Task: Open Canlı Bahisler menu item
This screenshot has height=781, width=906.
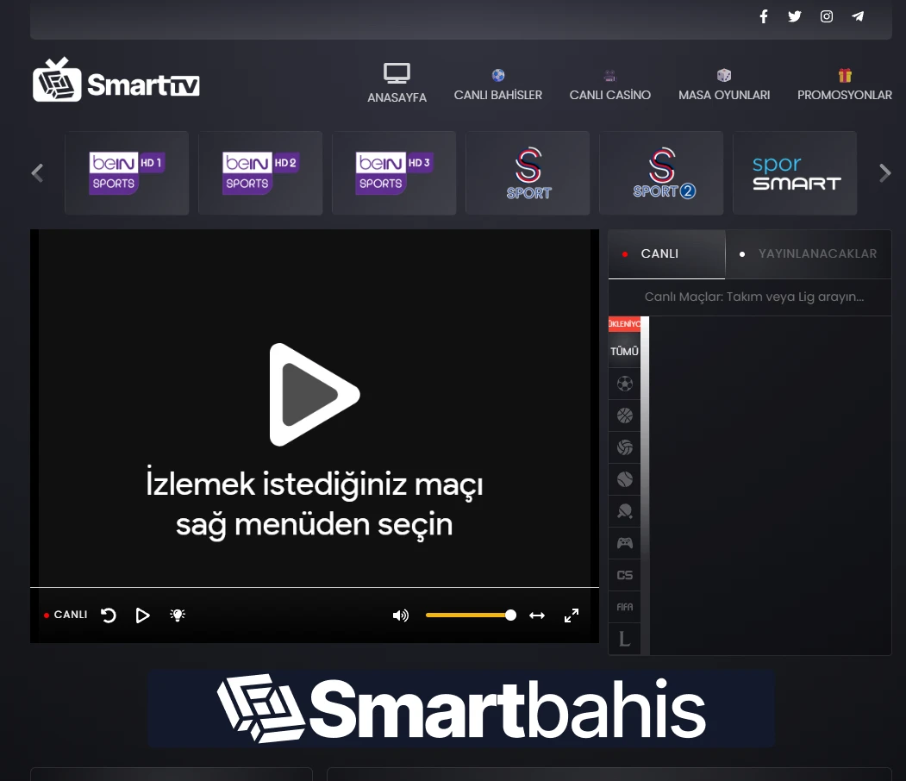Action: (498, 85)
